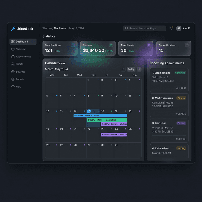Image resolution: width=202 pixels, height=202 pixels.
Task: Select May 20 in the calendar
Action: pyautogui.click(x=66, y=135)
